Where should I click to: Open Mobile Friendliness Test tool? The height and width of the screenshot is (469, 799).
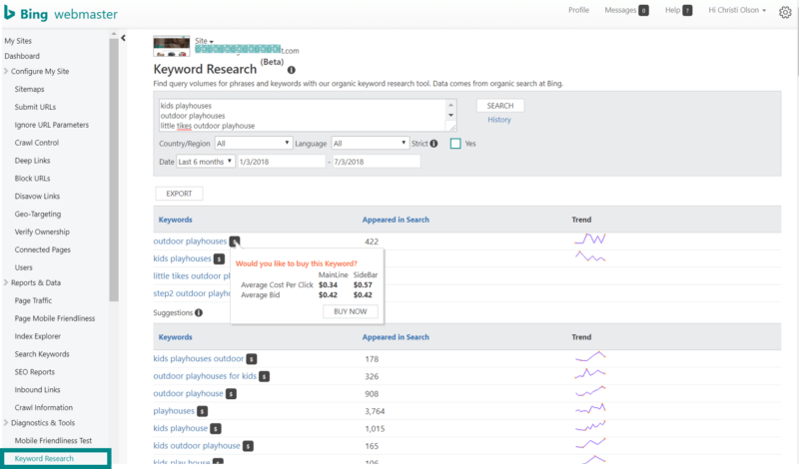tap(53, 440)
